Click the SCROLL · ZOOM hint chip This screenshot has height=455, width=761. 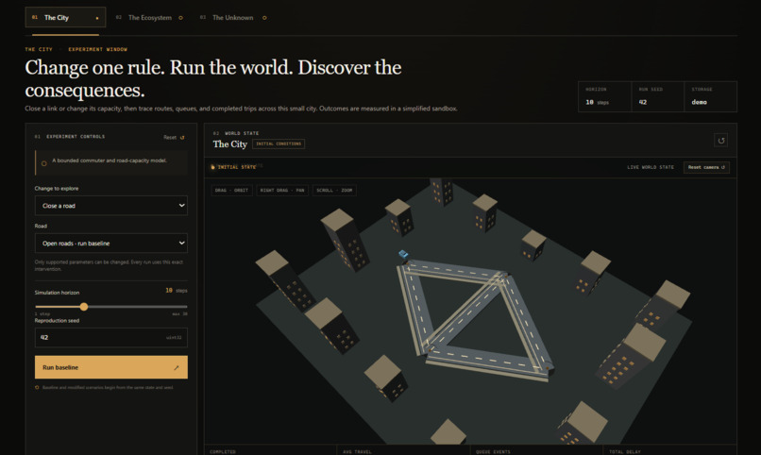(334, 190)
